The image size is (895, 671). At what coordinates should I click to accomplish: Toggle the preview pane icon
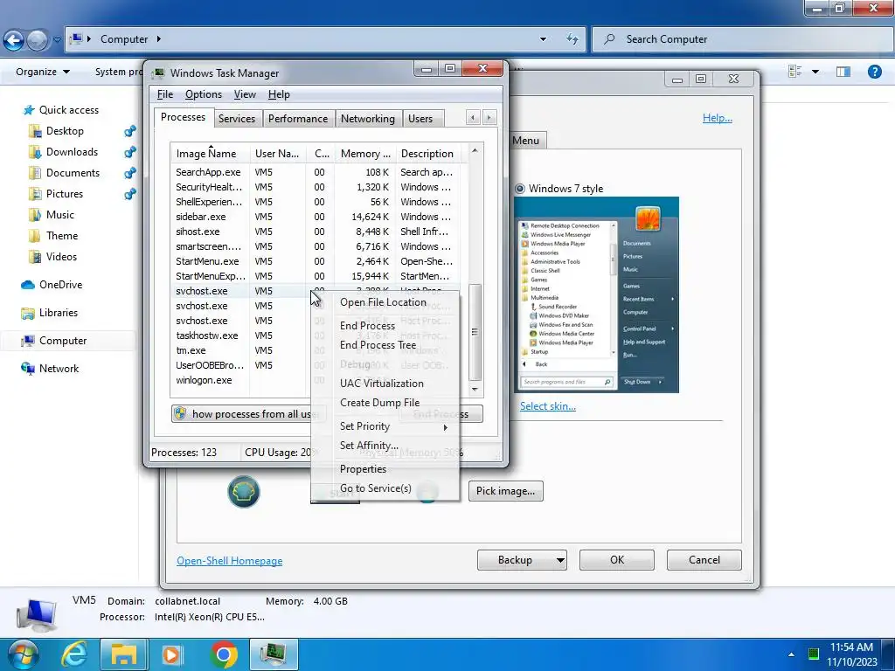pos(843,72)
